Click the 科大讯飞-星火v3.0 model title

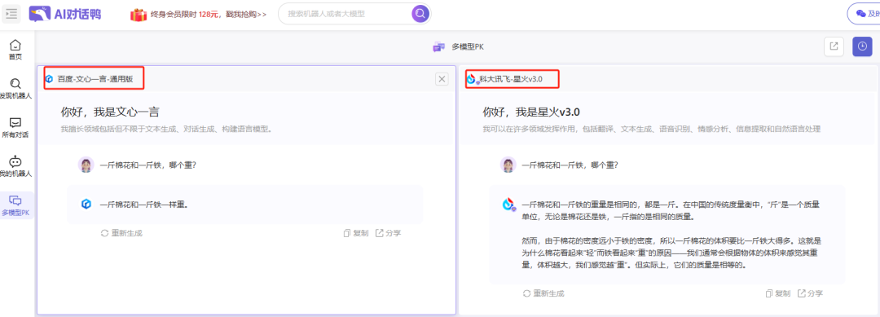(x=511, y=79)
